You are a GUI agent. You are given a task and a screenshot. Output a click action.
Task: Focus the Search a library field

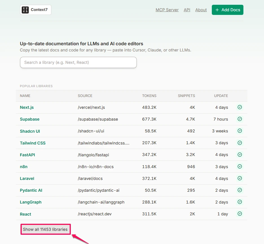click(x=78, y=62)
